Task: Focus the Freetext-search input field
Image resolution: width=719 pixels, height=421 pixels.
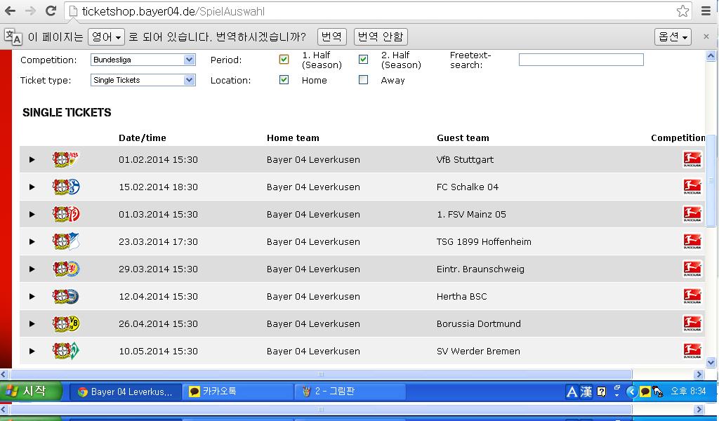Action: click(581, 60)
